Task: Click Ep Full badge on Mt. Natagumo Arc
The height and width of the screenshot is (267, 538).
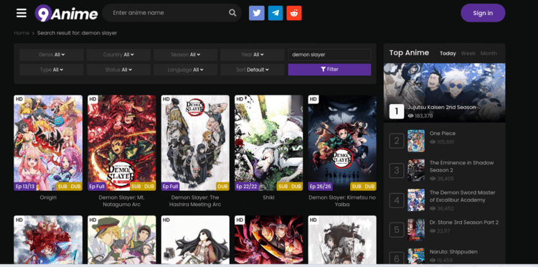Action: click(x=97, y=187)
